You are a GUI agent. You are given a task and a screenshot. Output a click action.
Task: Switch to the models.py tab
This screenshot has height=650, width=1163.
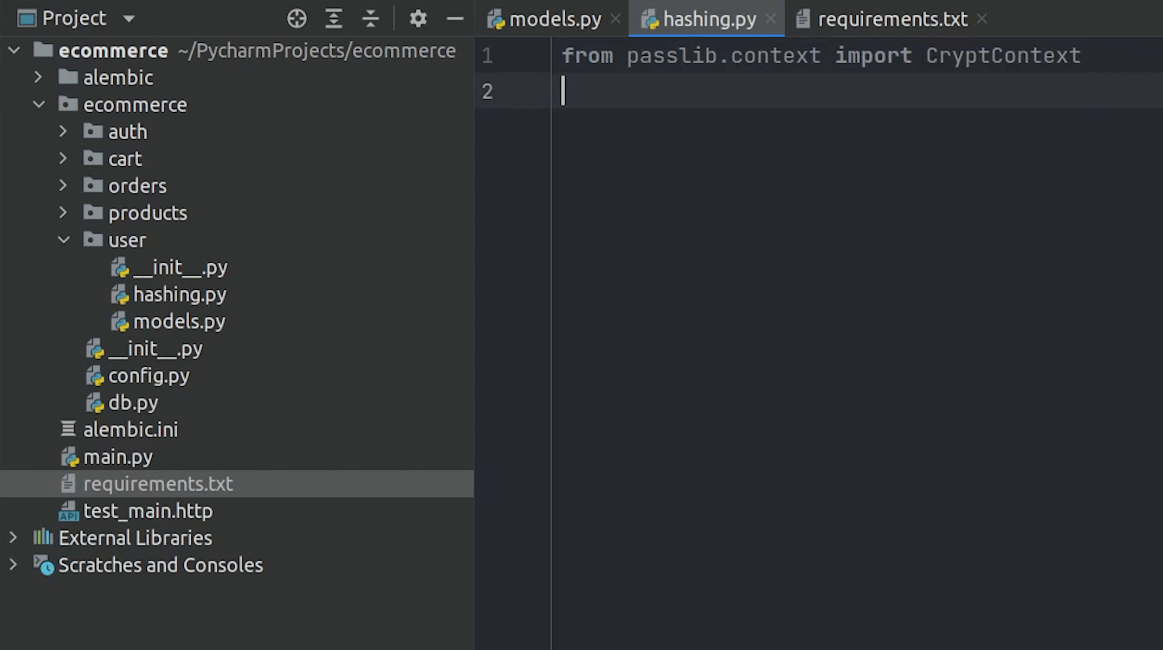point(554,19)
